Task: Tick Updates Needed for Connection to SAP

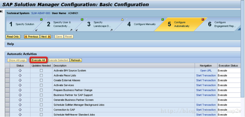Action: coord(41,110)
